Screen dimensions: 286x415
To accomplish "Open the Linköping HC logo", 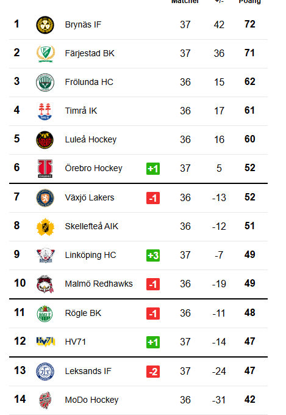I will pyautogui.click(x=45, y=255).
